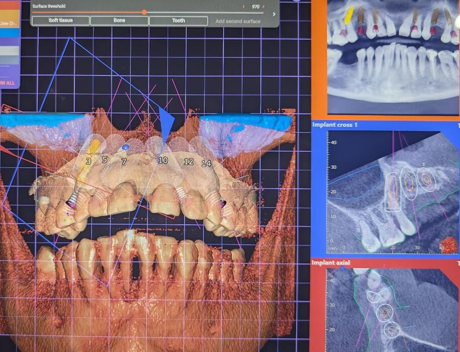
Task: Click Add second surface
Action: [x=238, y=21]
